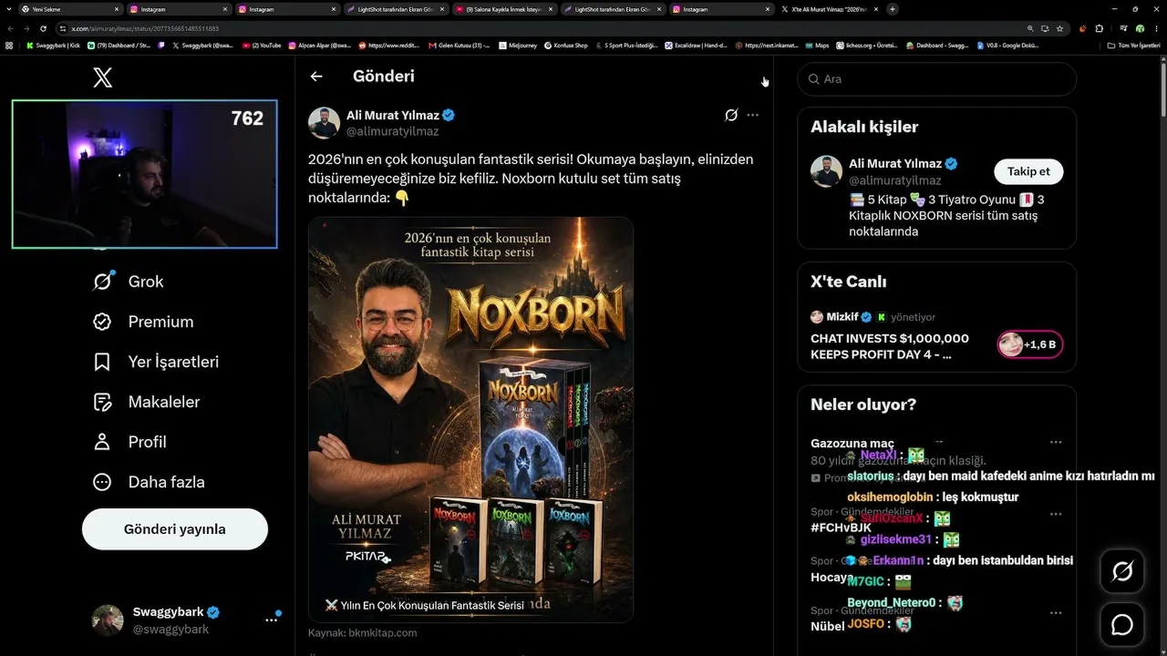Open the zoom magnifier in address bar
The image size is (1167, 656).
tap(1030, 28)
